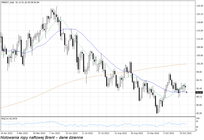This screenshot has height=140, width=204.
Task: Select the RSI 70 level label
Action: (197, 121)
